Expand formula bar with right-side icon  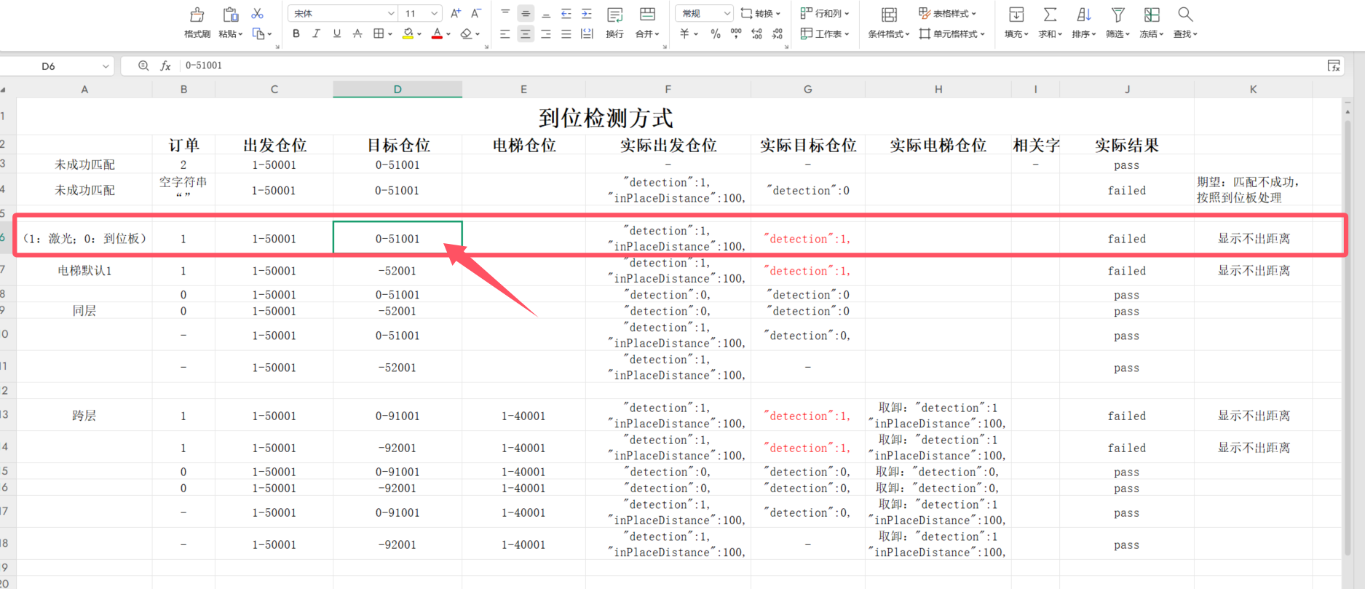(x=1334, y=66)
